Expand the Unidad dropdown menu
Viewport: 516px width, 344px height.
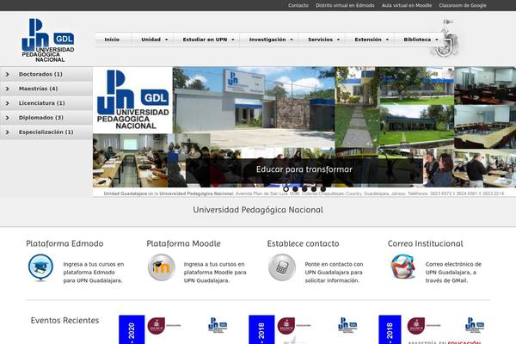coord(154,40)
